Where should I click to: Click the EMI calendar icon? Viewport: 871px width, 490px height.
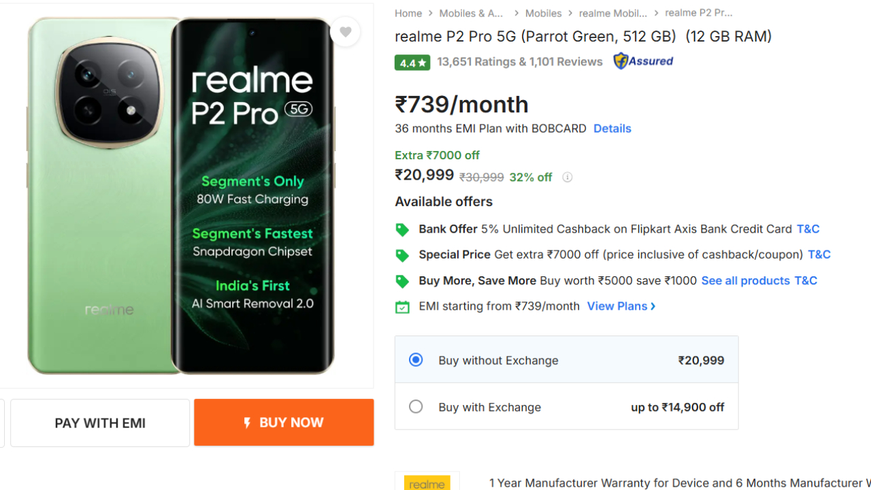click(x=402, y=307)
